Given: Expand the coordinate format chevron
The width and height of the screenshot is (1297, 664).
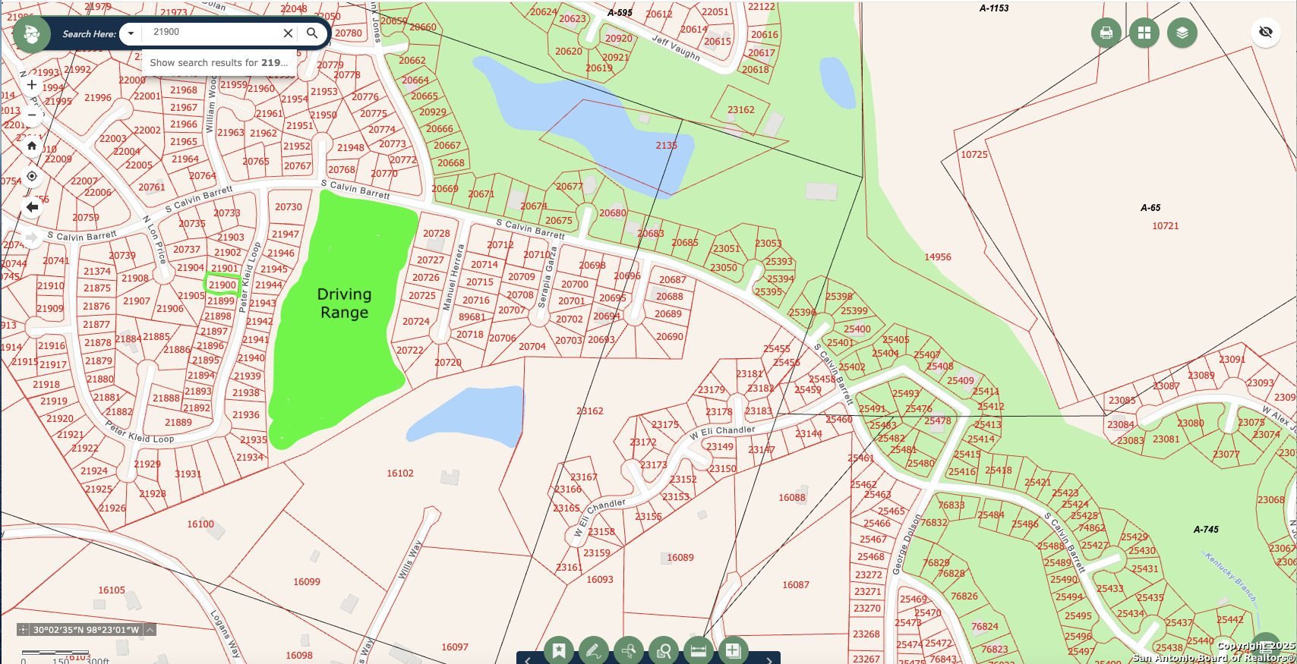Looking at the screenshot, I should coord(150,630).
